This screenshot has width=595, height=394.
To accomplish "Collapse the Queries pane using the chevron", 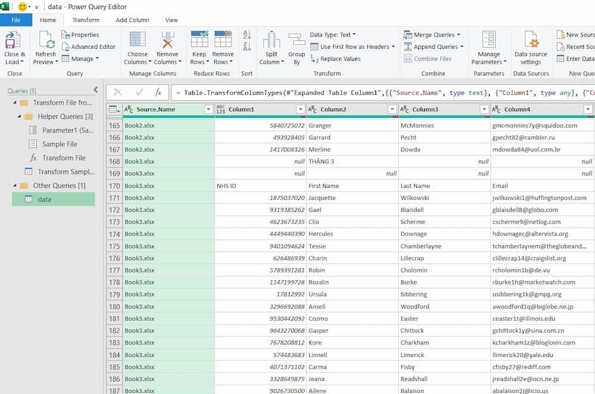I will tap(96, 90).
